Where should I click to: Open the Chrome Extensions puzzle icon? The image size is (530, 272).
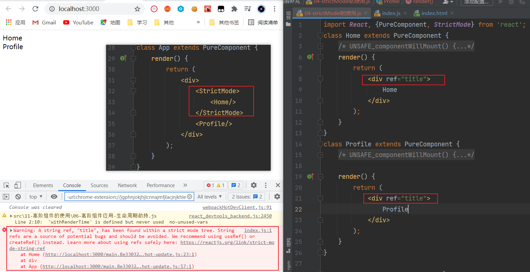click(234, 9)
